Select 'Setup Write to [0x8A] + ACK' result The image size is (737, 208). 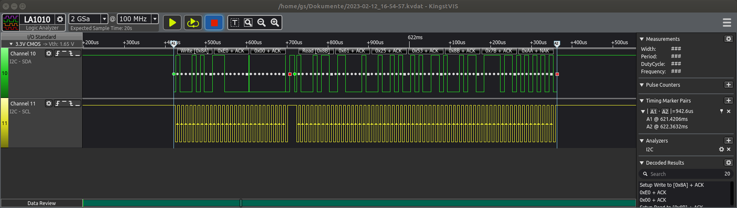click(x=672, y=185)
